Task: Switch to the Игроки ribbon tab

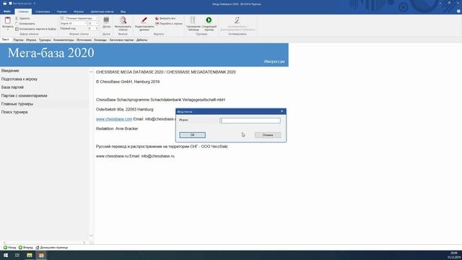Action: pyautogui.click(x=79, y=12)
